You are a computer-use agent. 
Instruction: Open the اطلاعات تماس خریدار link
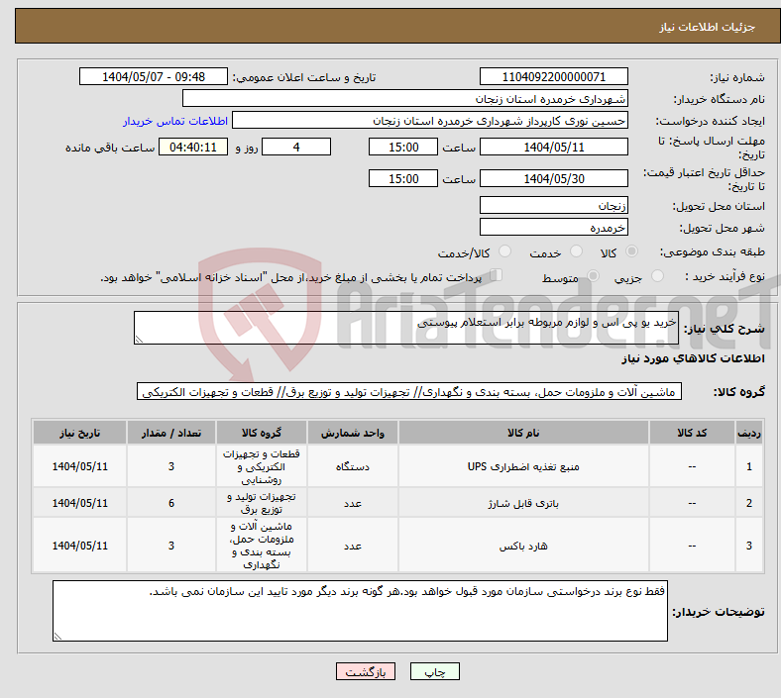coord(175,121)
